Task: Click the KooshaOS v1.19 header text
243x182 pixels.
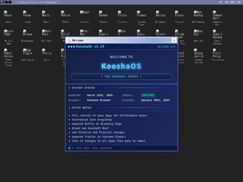Action: tap(90, 47)
